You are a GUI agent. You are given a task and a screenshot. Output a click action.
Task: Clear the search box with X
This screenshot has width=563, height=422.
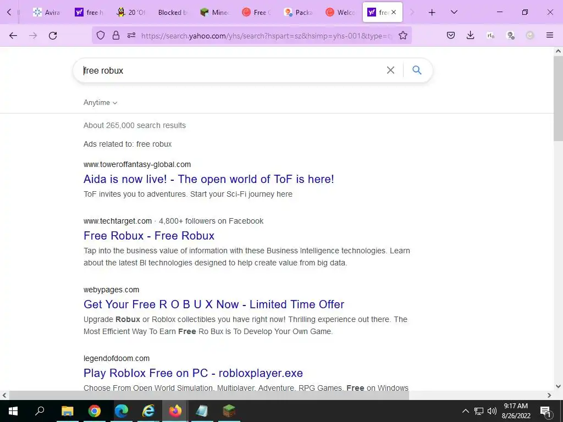pyautogui.click(x=391, y=70)
